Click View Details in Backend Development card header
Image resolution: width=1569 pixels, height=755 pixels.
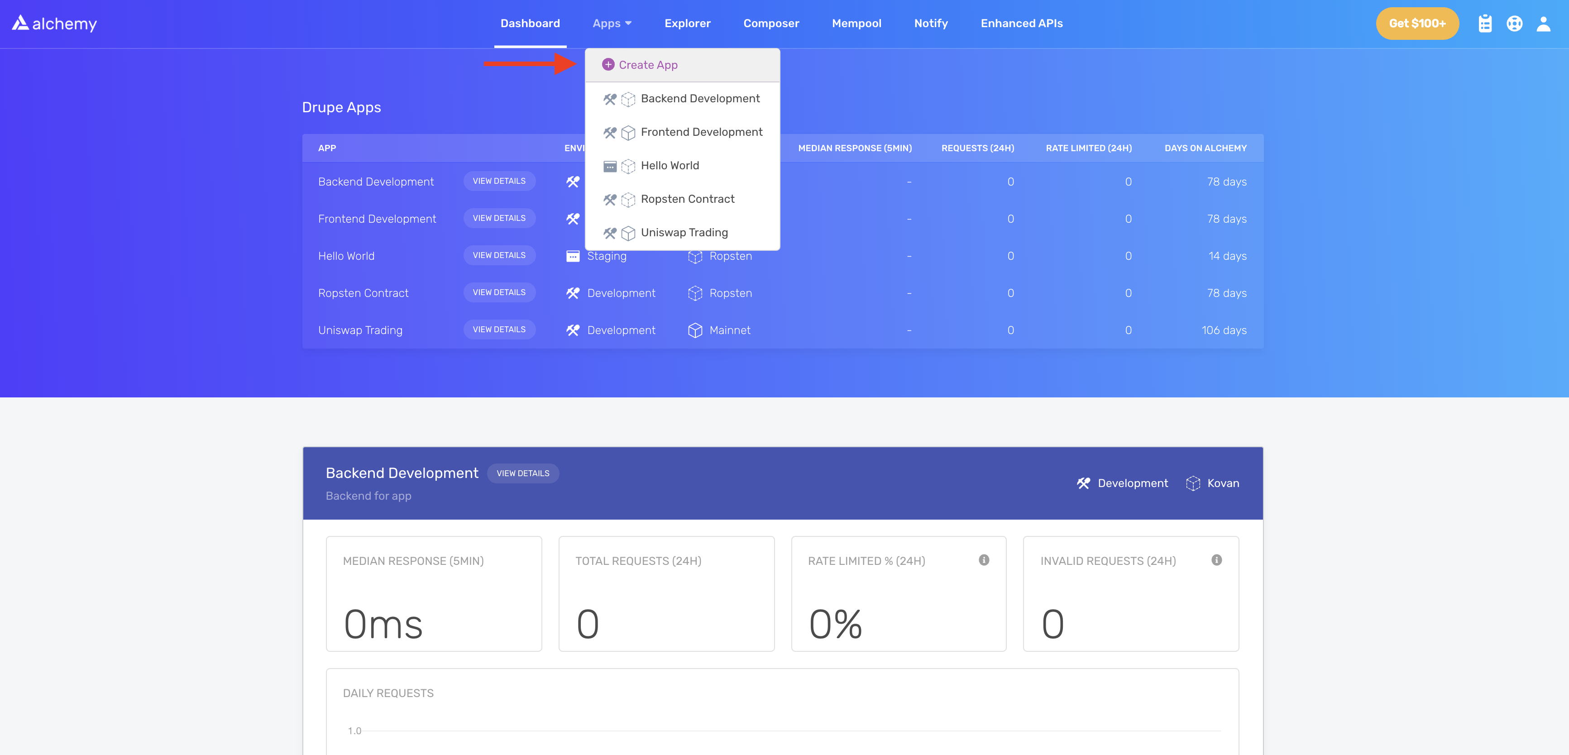[522, 474]
